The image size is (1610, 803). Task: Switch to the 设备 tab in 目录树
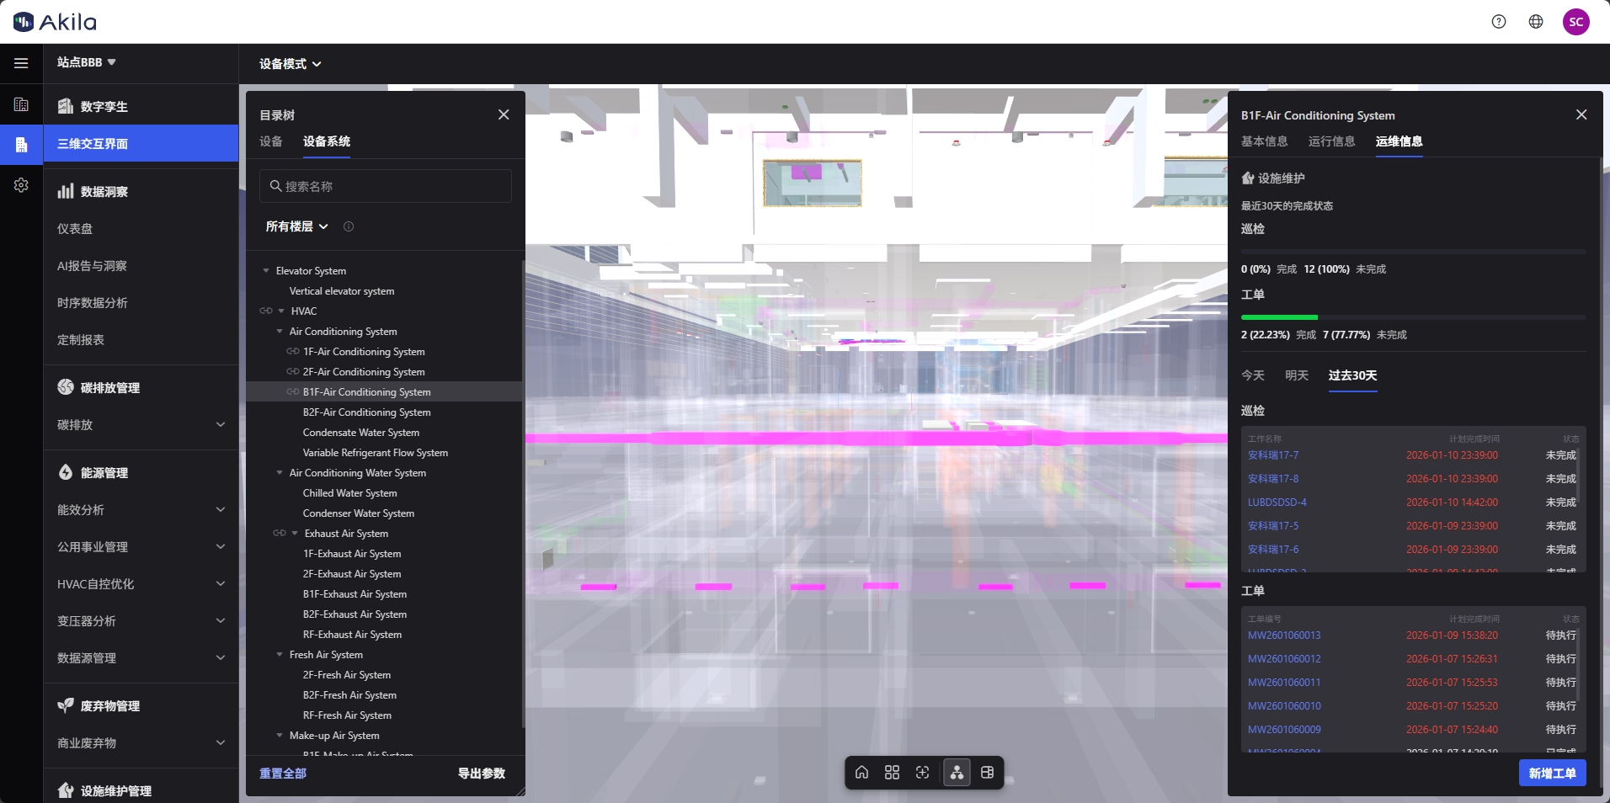point(271,141)
